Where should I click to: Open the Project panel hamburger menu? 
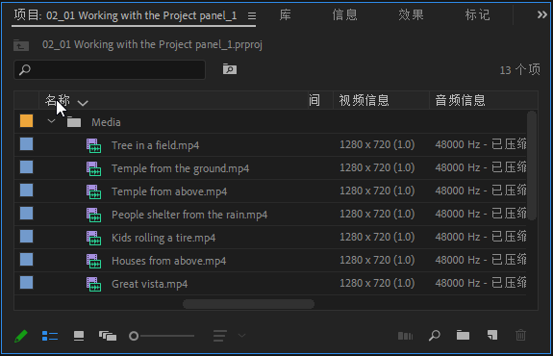point(252,16)
